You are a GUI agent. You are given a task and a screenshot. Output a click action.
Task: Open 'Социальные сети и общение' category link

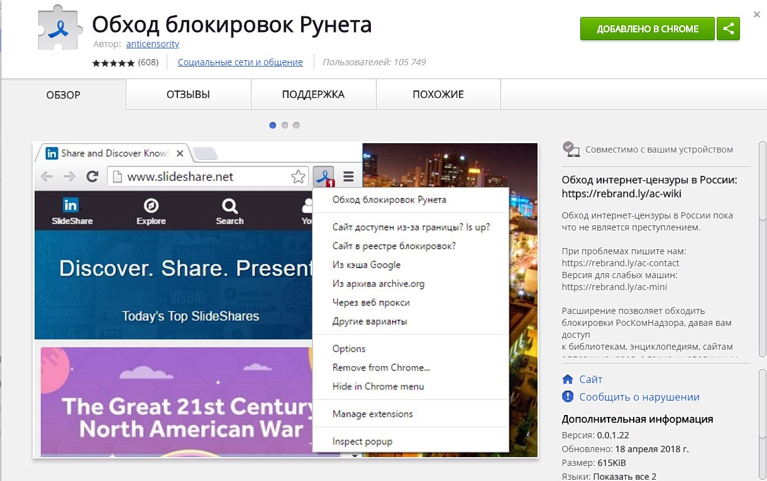coord(240,62)
